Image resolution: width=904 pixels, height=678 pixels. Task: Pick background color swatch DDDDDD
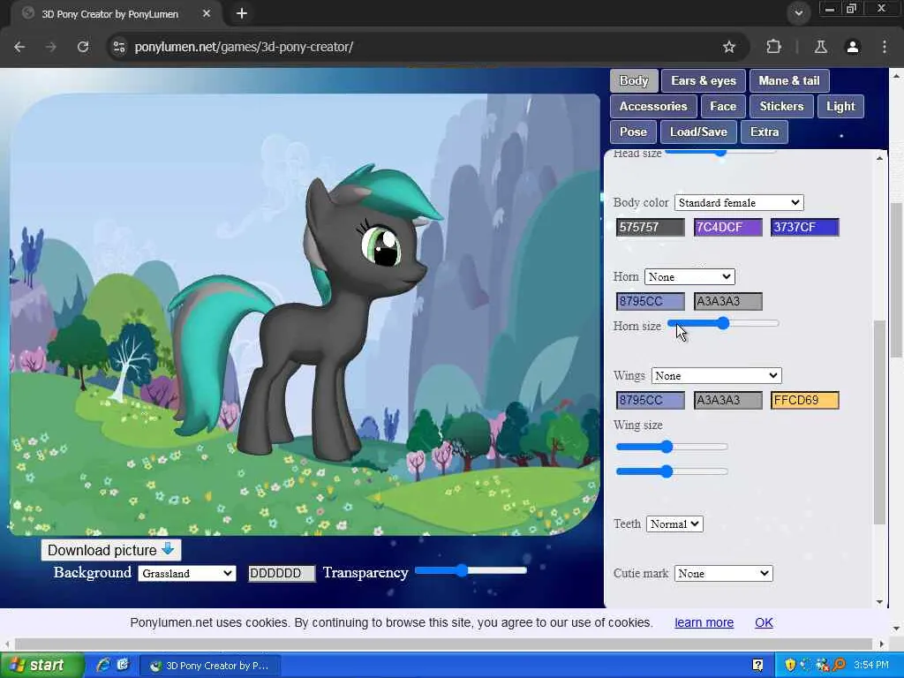[282, 574]
